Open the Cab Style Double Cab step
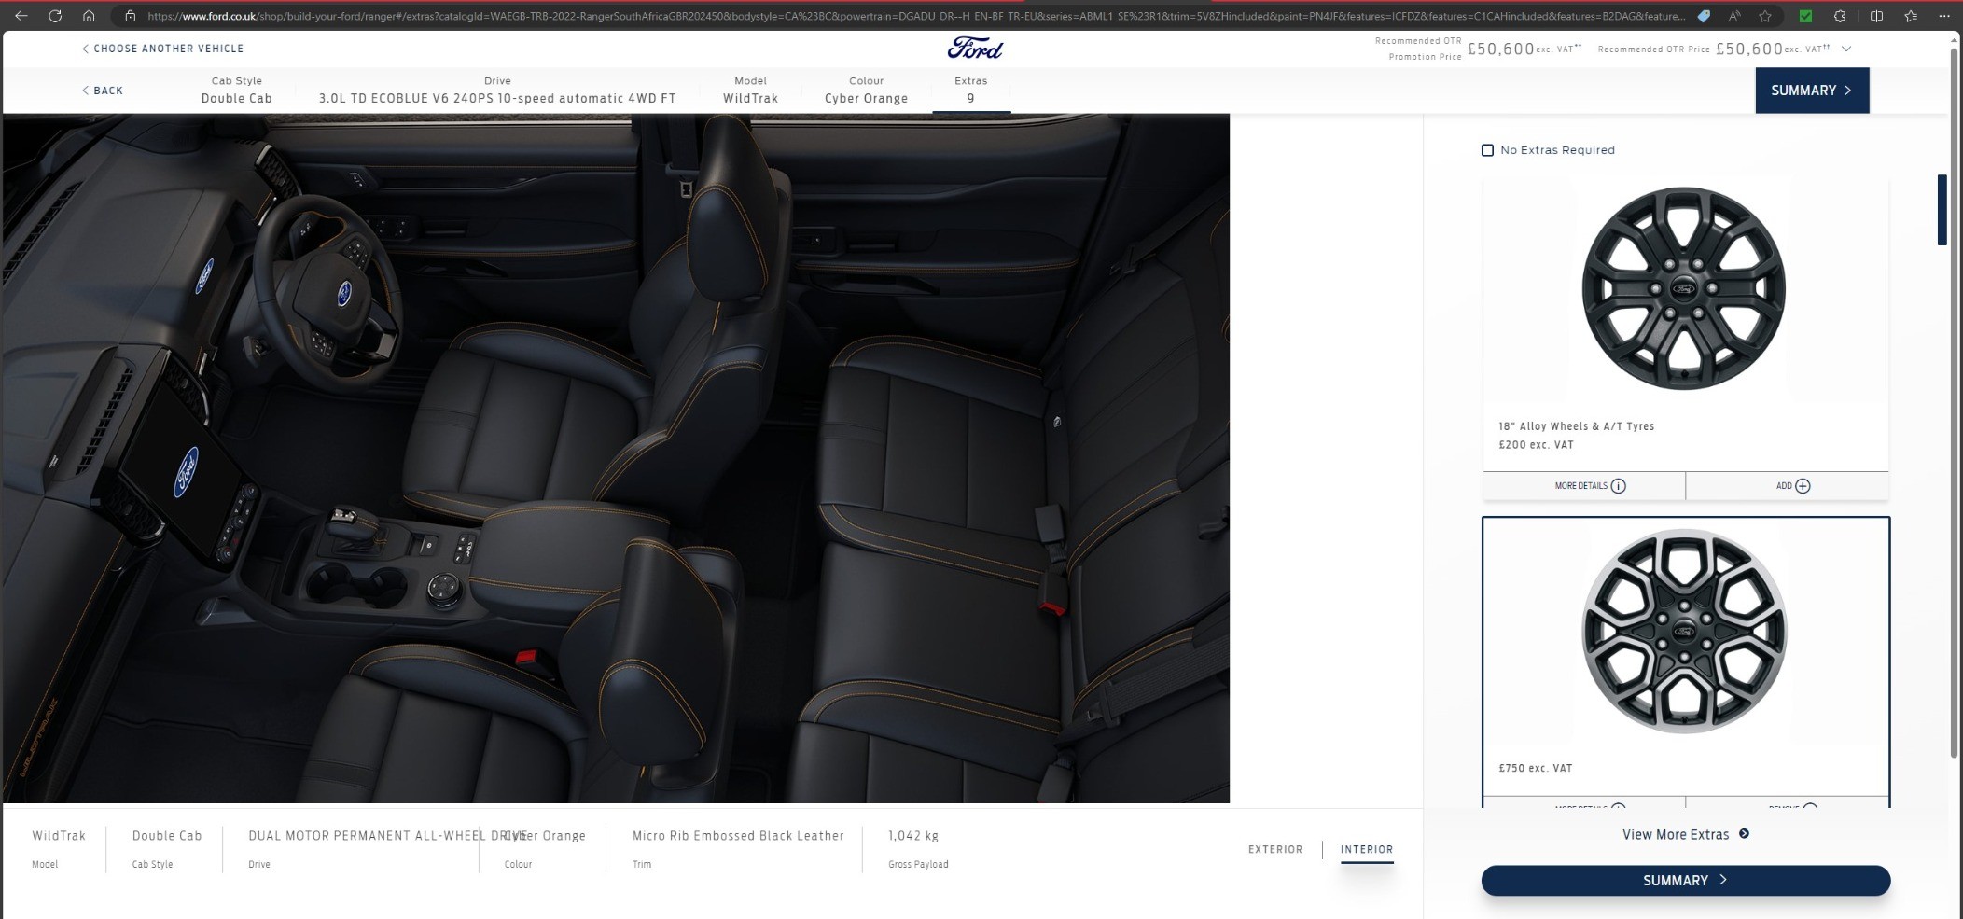This screenshot has width=1963, height=919. [237, 90]
